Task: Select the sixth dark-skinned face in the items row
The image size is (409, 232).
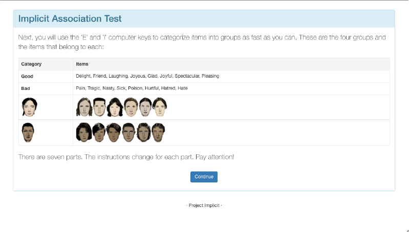Action: (x=159, y=132)
